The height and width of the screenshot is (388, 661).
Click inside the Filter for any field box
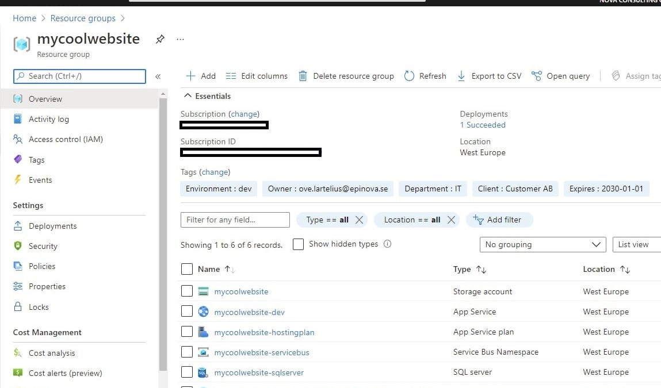(235, 219)
